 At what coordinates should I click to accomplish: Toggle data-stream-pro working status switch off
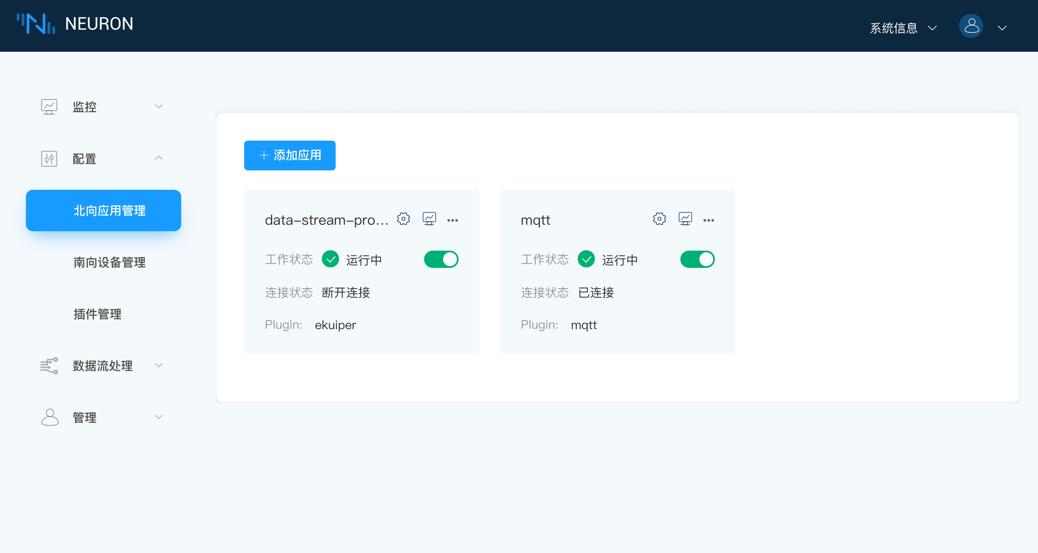441,259
